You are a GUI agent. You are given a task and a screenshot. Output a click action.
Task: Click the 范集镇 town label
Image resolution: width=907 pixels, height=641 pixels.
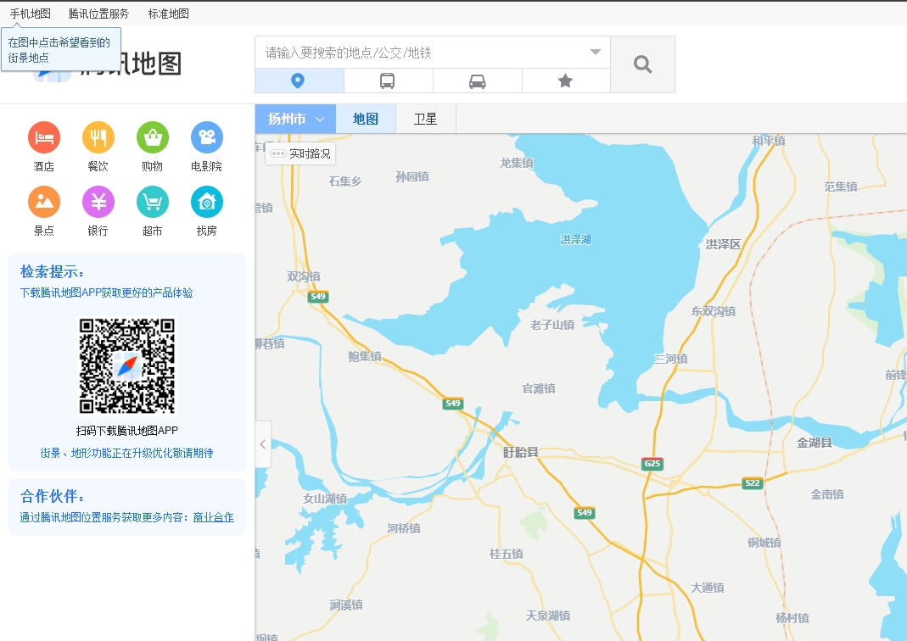pyautogui.click(x=841, y=187)
